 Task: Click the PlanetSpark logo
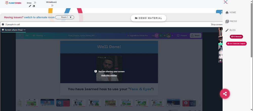coord(13,3)
